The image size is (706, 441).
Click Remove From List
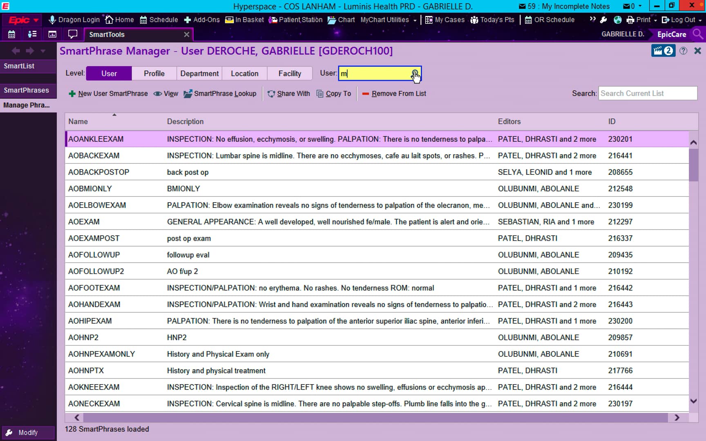(x=394, y=94)
